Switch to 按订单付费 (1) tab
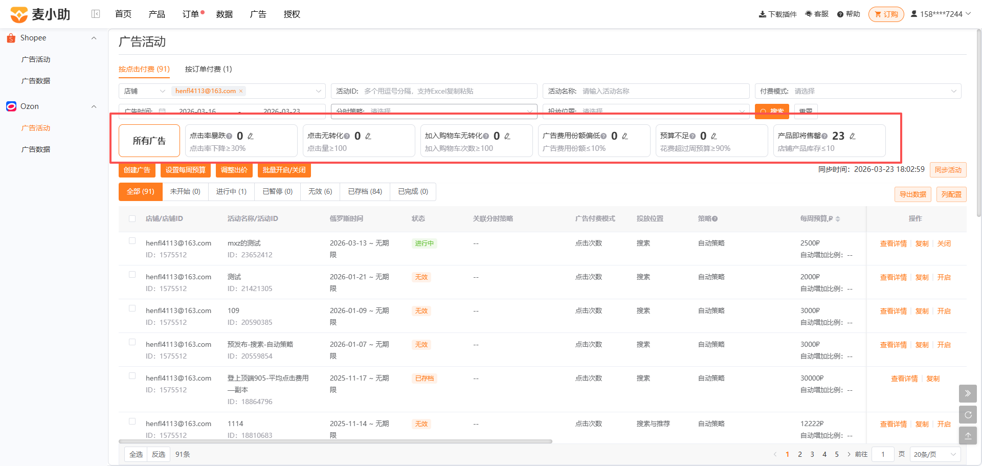982x466 pixels. tap(208, 69)
